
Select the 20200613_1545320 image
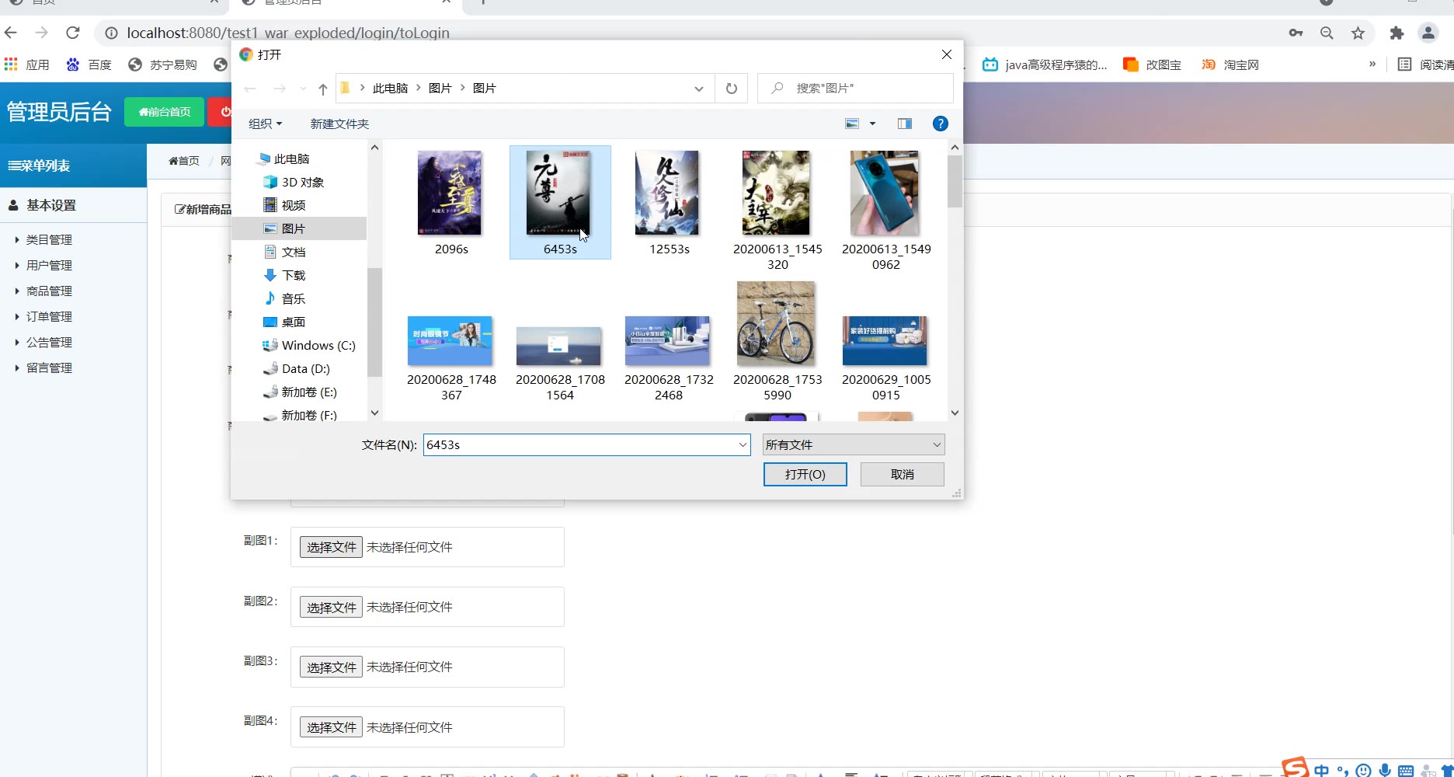click(x=777, y=210)
